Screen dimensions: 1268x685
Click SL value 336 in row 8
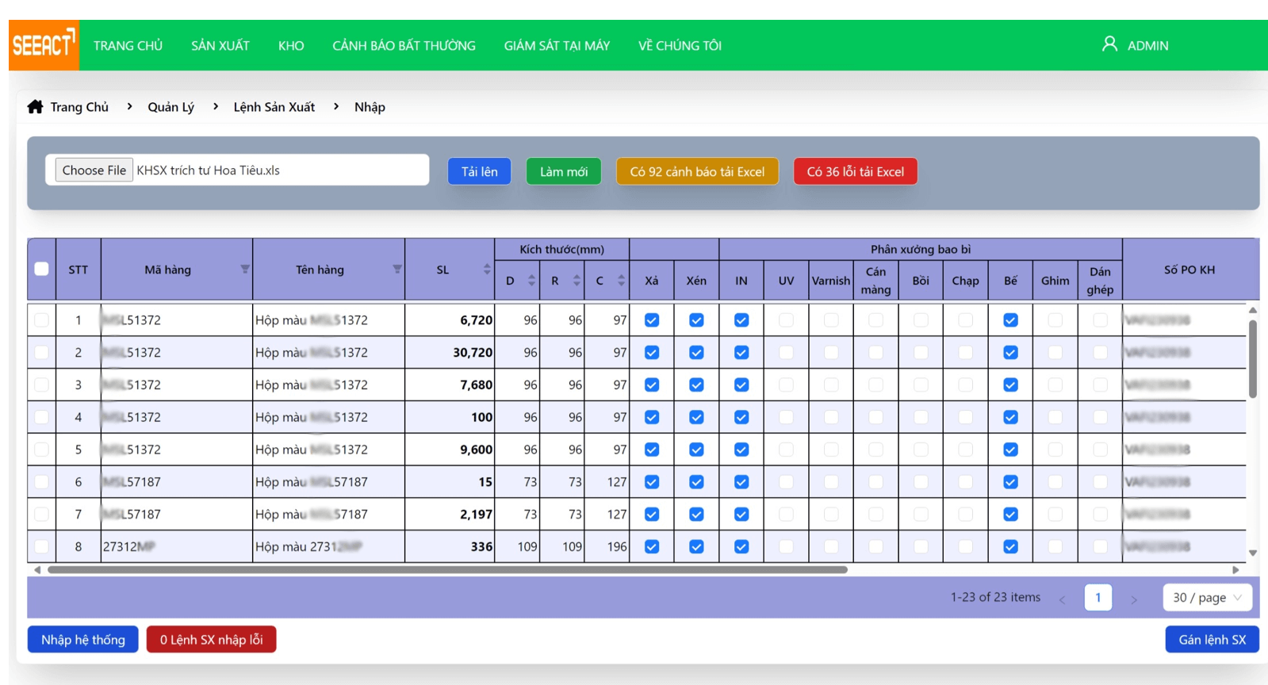pos(481,546)
